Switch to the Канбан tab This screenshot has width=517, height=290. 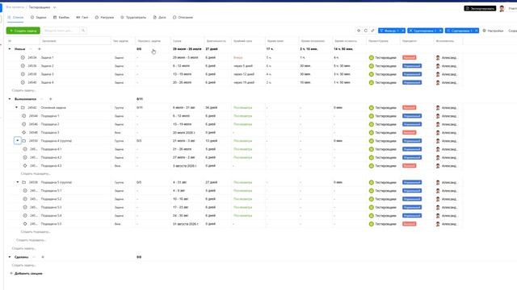(61, 17)
